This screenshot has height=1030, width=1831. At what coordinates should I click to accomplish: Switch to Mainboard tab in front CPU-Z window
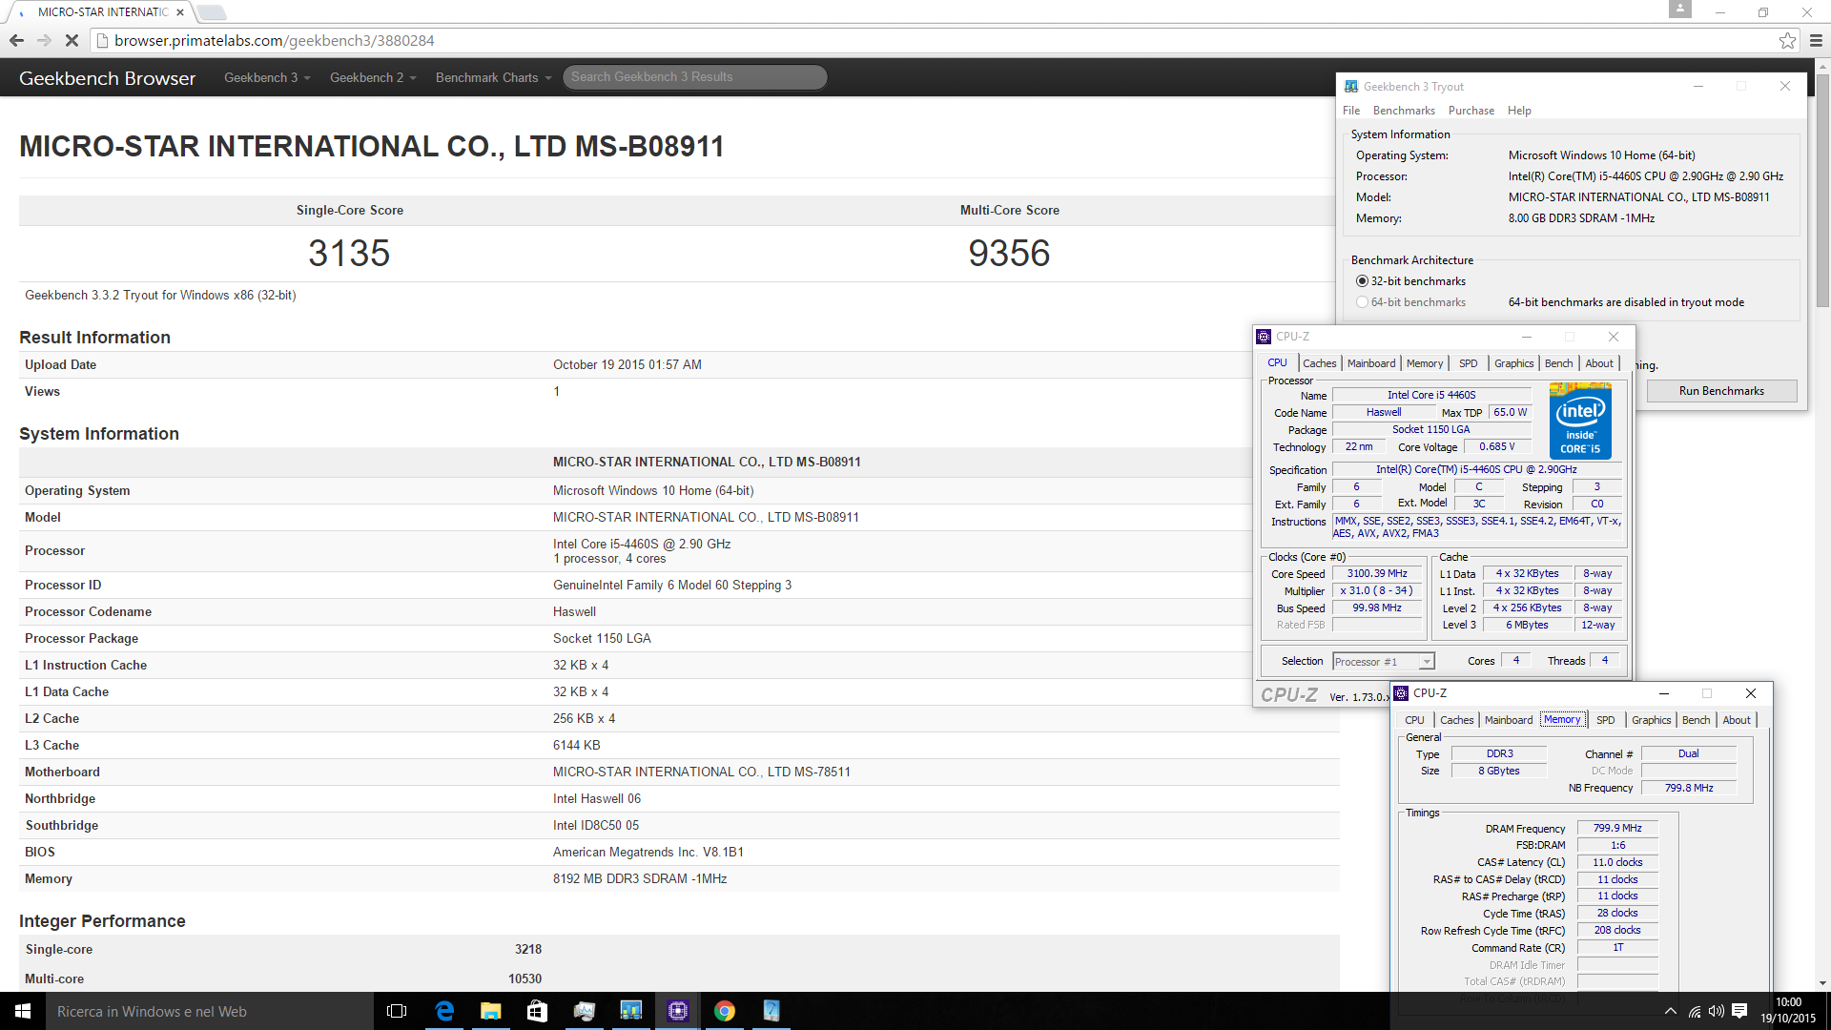tap(1509, 720)
